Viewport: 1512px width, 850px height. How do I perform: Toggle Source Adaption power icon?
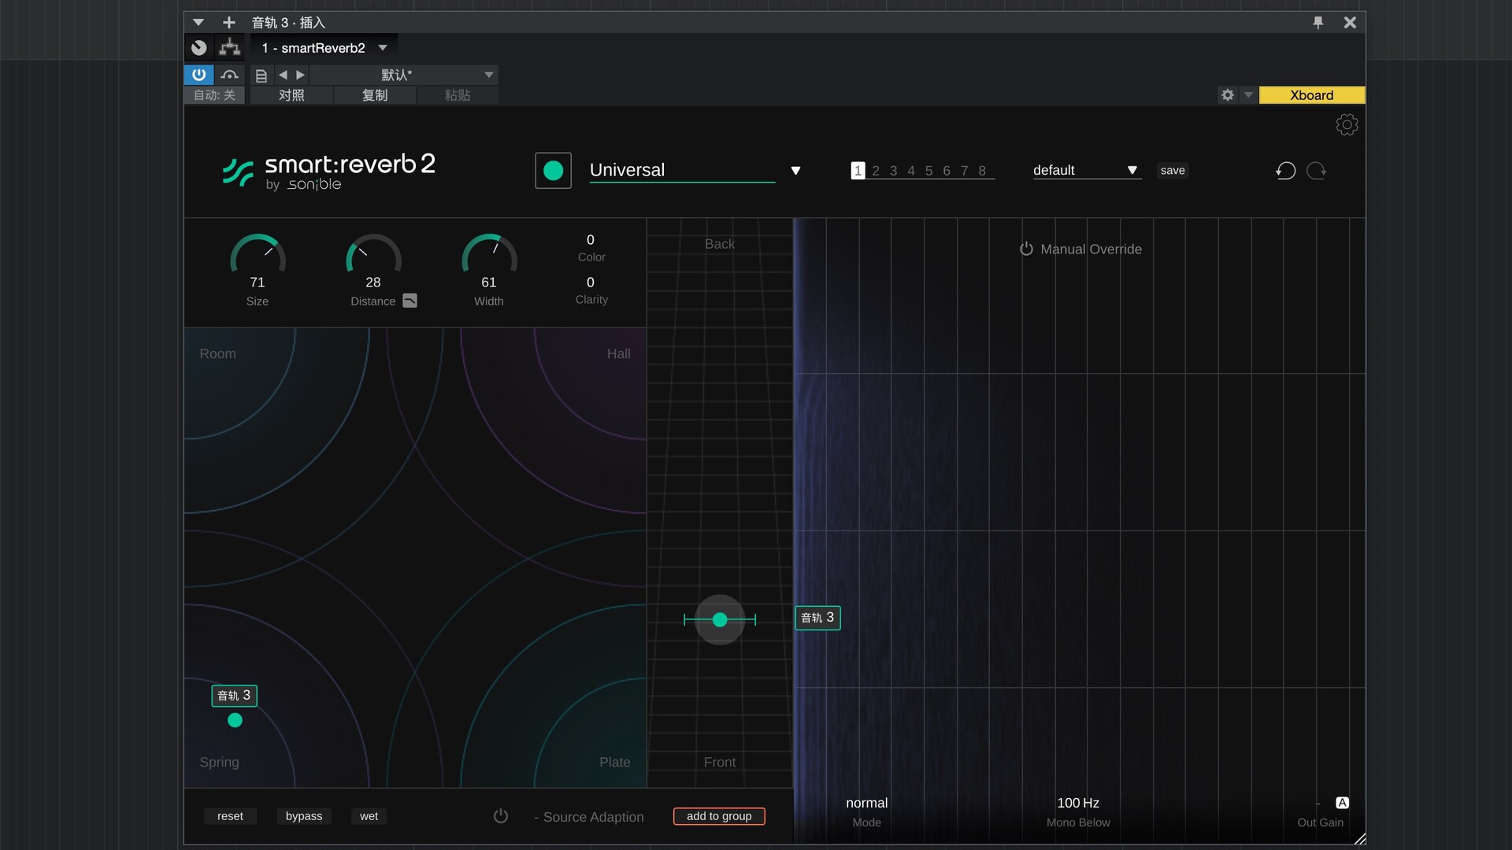pyautogui.click(x=501, y=816)
